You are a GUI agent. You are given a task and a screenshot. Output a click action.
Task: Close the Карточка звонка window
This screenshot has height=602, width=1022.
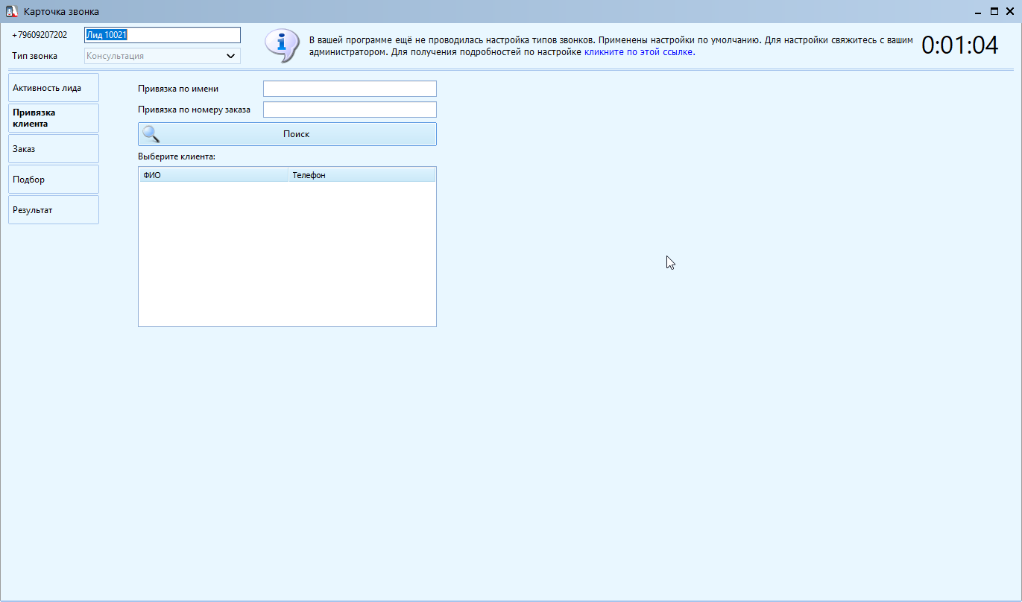tap(1010, 12)
